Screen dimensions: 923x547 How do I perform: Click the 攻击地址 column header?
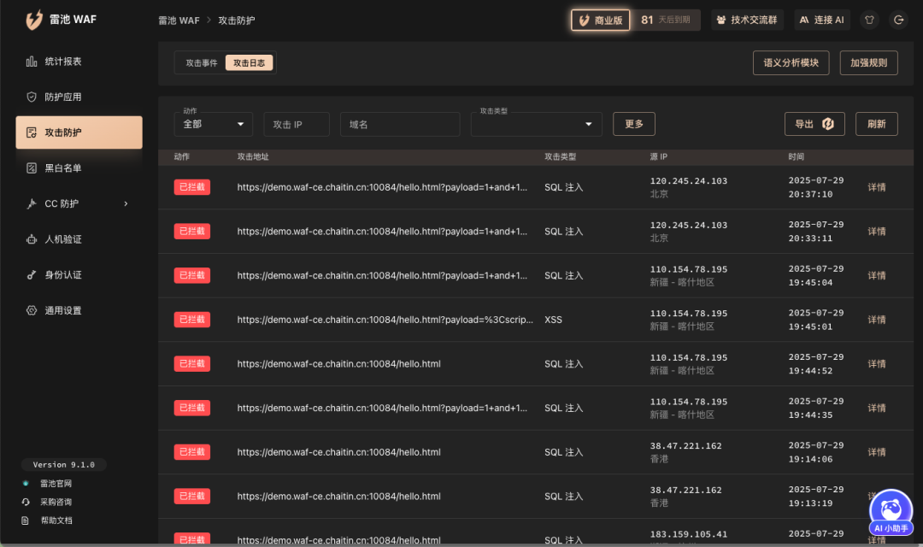click(x=252, y=156)
